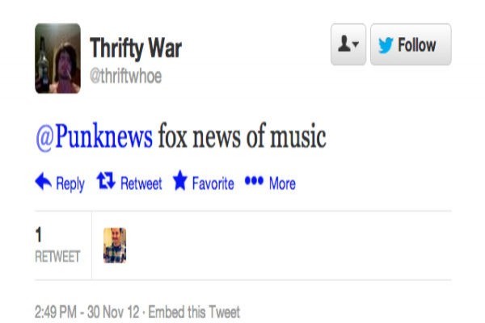Screen dimensions: 485x323
Task: View the 1 RETWEET count
Action: (x=57, y=245)
